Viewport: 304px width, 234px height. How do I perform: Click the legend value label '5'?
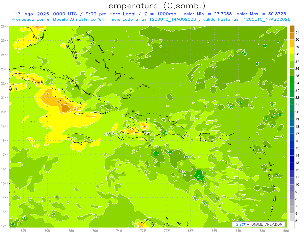(x=297, y=221)
